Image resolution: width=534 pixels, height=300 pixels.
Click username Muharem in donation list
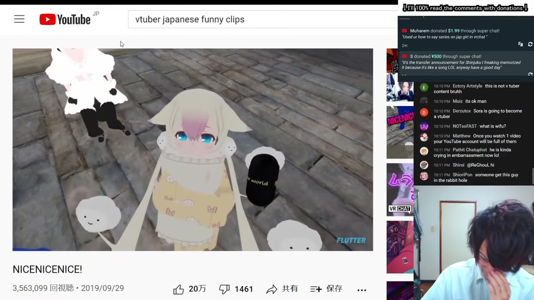pos(420,31)
